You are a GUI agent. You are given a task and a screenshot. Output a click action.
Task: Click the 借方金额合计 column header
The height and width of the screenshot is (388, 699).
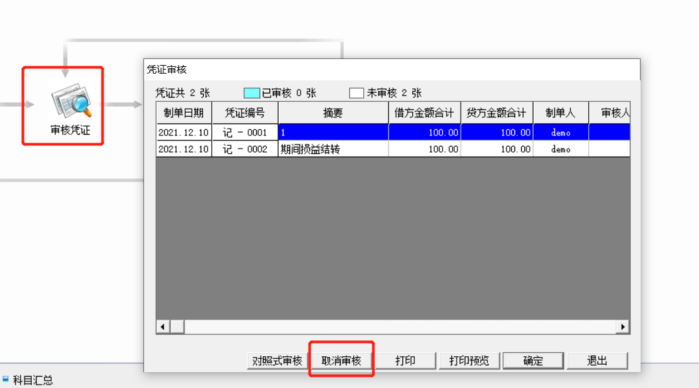point(424,113)
